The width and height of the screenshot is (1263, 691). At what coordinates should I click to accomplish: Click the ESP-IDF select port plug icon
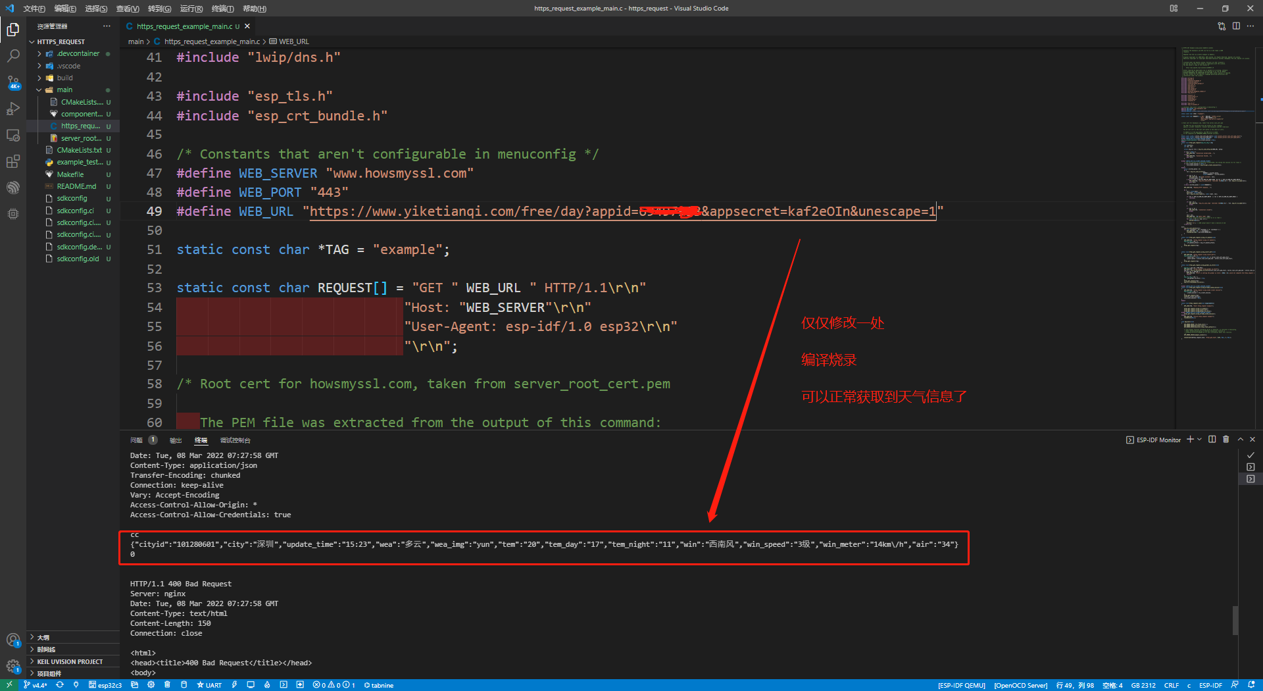(76, 684)
